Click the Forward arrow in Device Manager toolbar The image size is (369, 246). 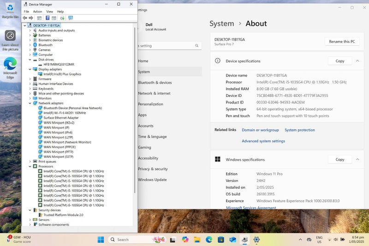31,18
